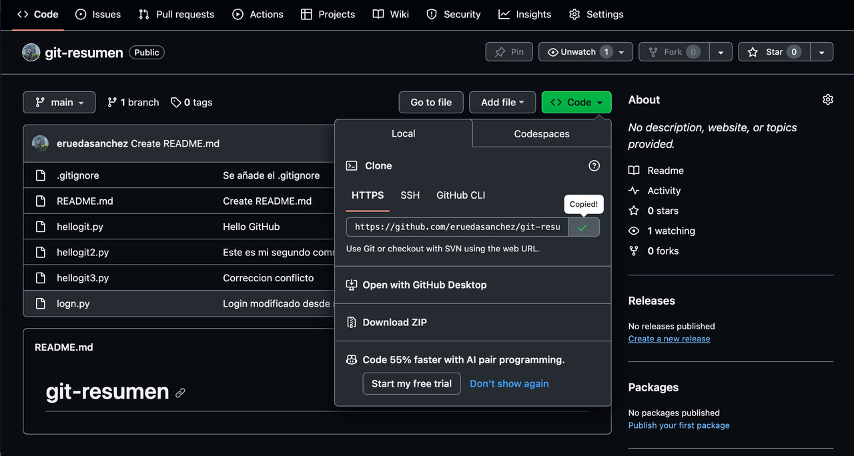The height and width of the screenshot is (456, 854).
Task: Switch to the Codespaces tab
Action: 542,133
